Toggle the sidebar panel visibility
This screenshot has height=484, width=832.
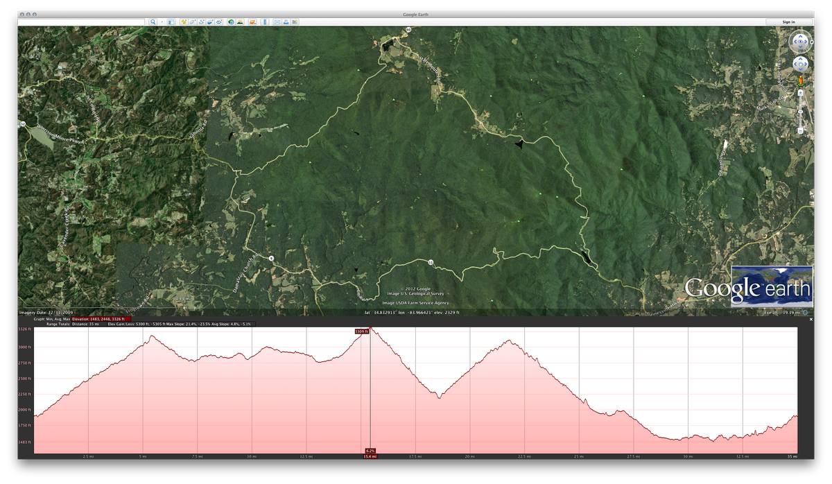[171, 22]
